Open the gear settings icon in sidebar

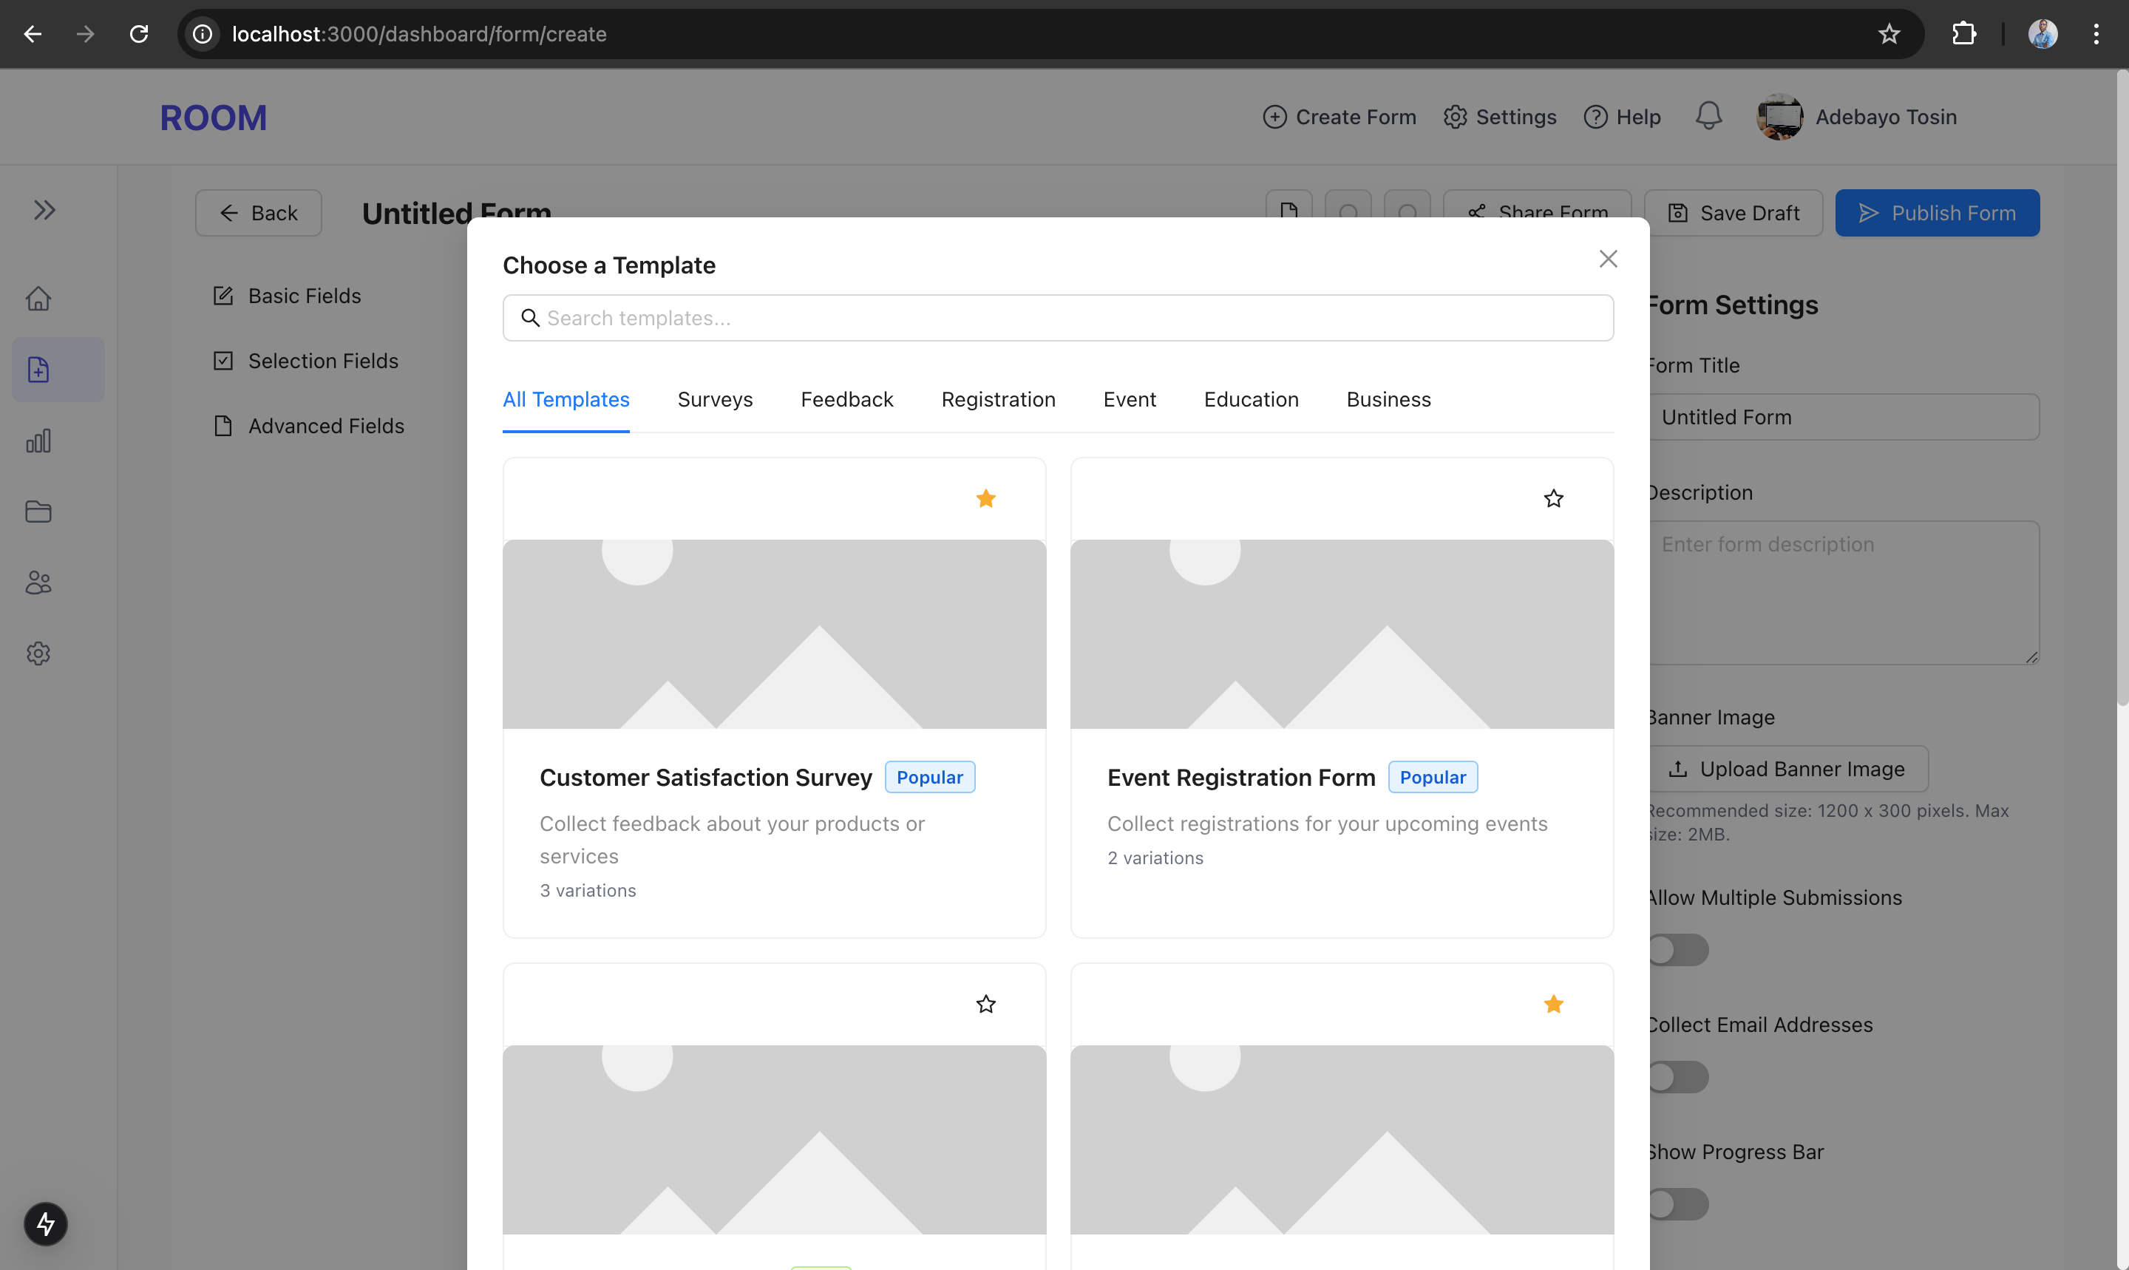[38, 653]
